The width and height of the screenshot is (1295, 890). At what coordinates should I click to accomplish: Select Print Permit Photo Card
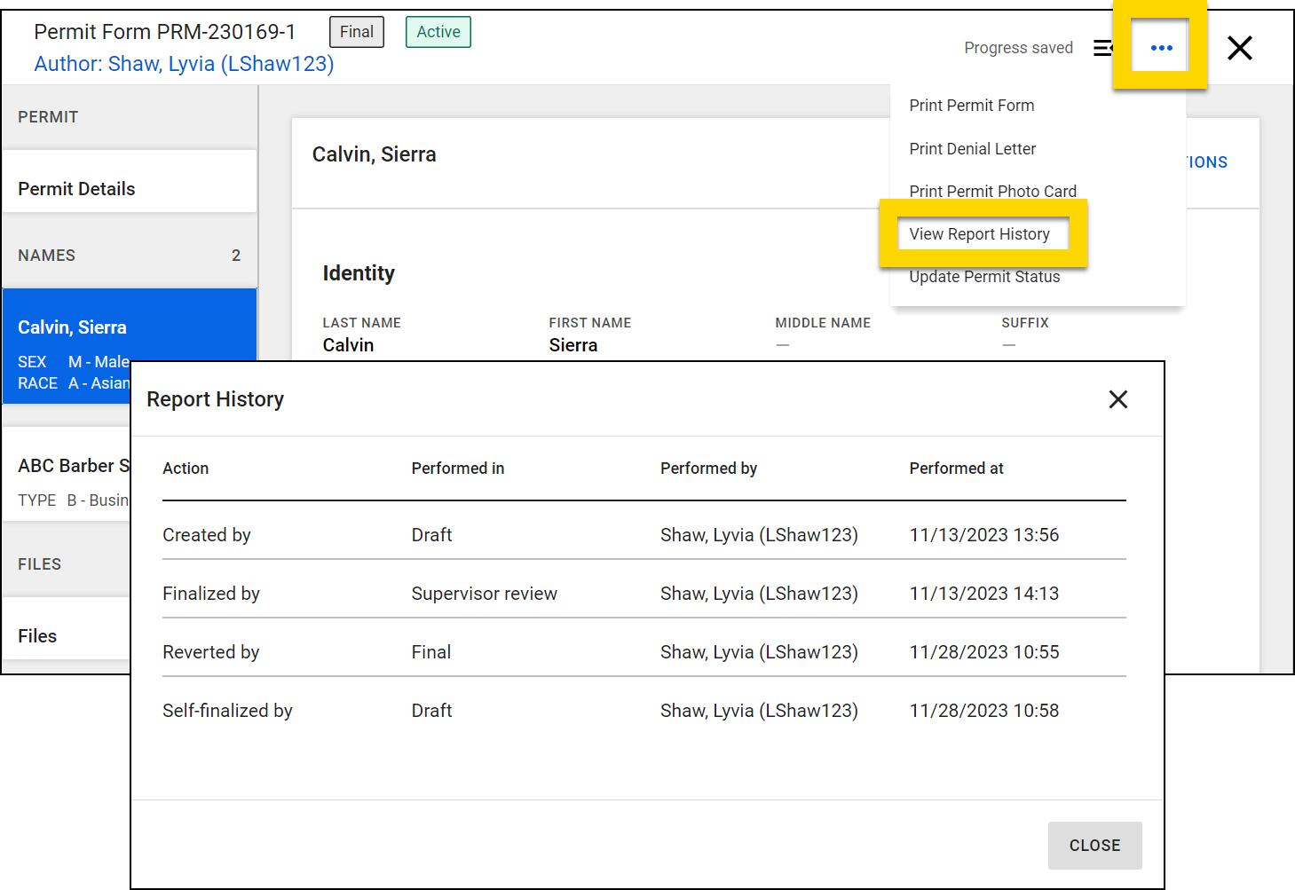(x=992, y=191)
